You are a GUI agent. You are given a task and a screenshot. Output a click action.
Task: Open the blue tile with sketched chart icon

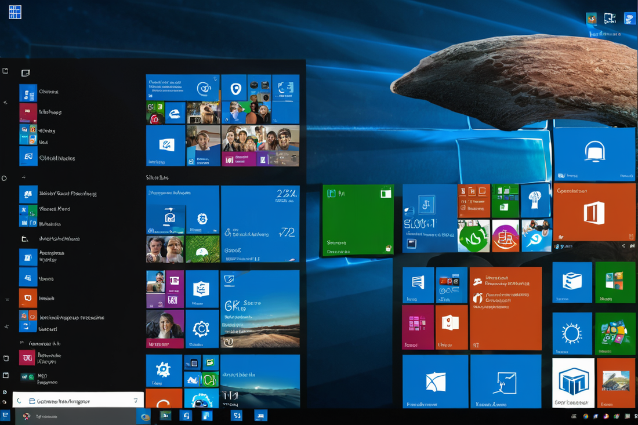(506, 381)
